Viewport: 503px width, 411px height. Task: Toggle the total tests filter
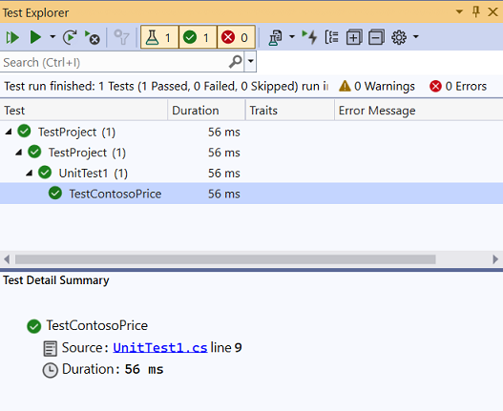pos(159,37)
